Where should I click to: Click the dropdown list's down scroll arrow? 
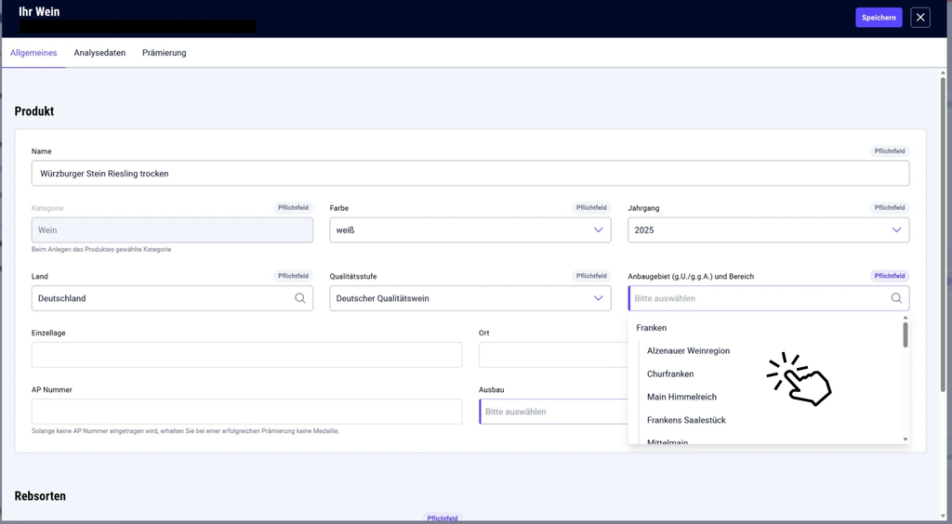click(x=906, y=439)
